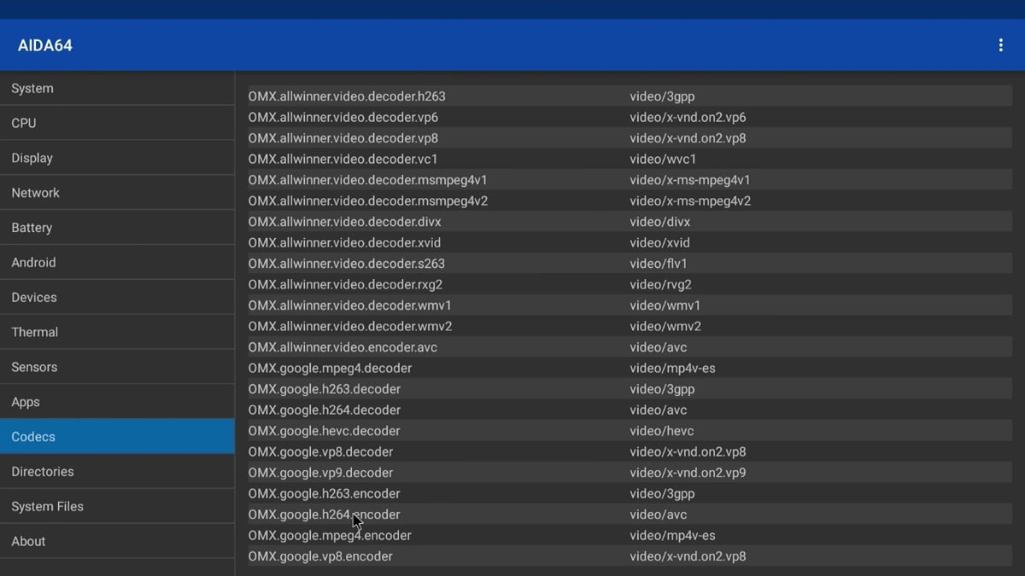Select OMX.allwinner.video.decoder.xvid row

click(630, 242)
